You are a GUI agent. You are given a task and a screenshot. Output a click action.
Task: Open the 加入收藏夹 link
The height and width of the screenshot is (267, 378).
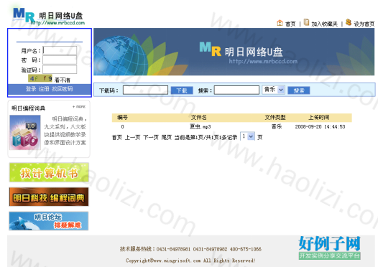pyautogui.click(x=324, y=24)
